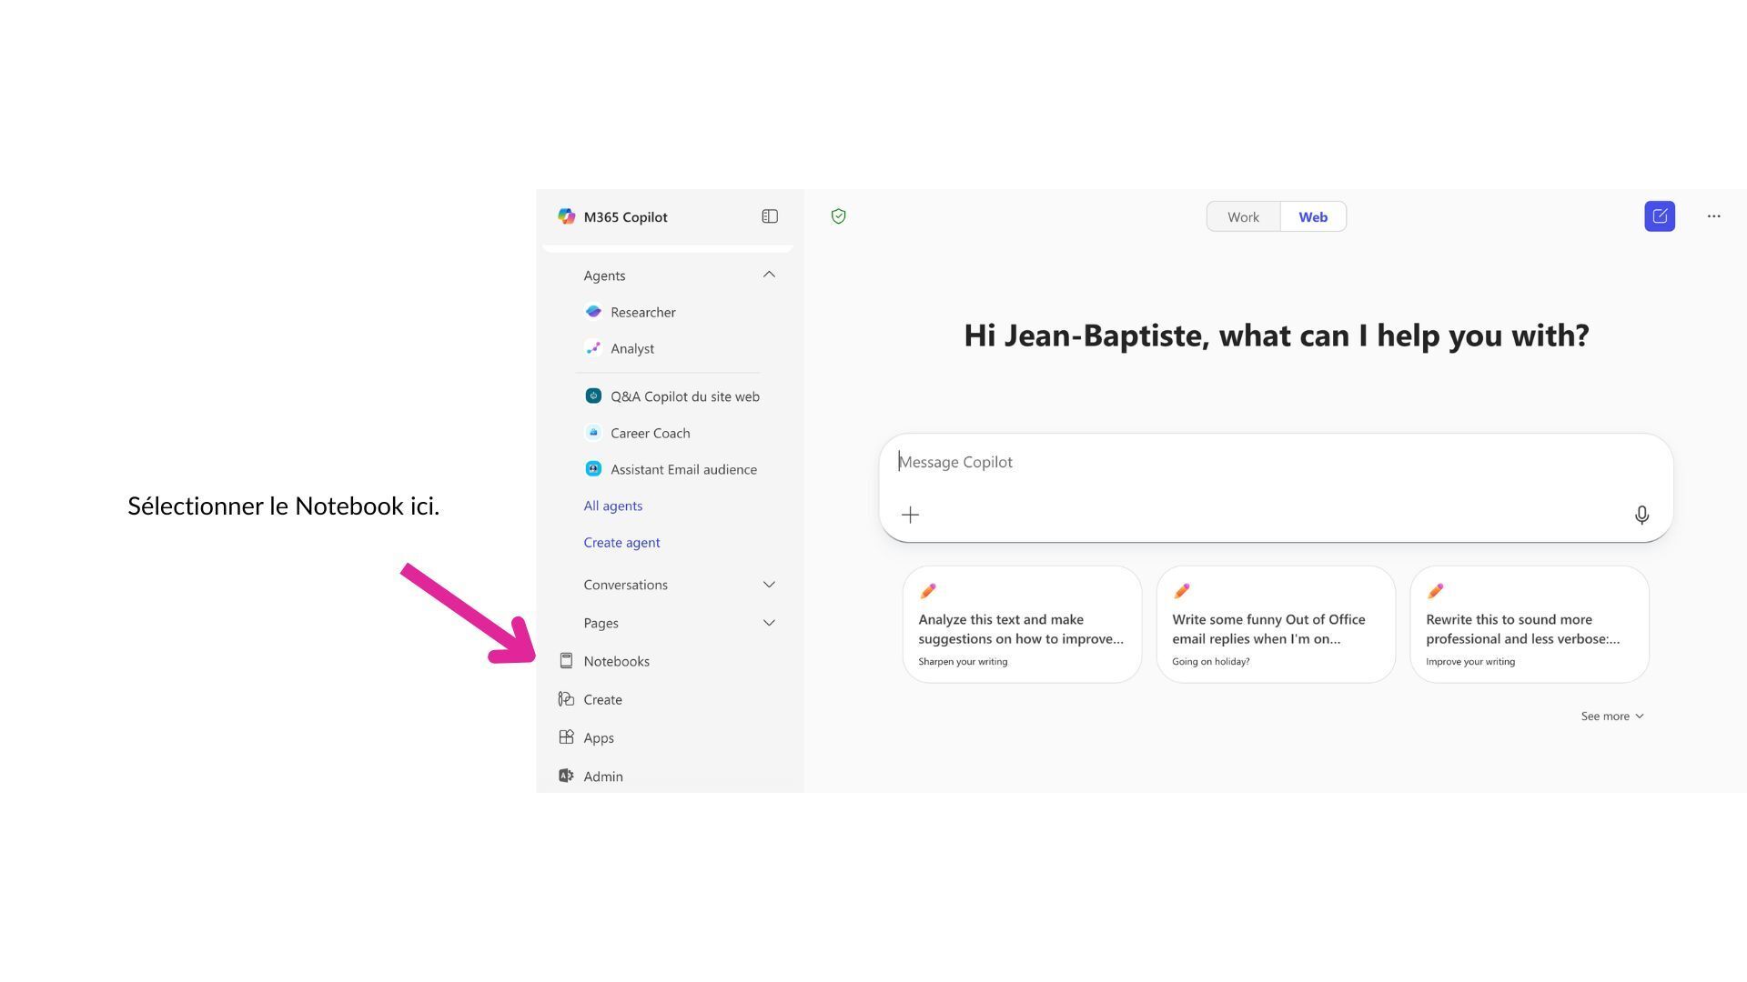This screenshot has width=1747, height=982.
Task: Expand the Conversations section chevron
Action: 769,585
